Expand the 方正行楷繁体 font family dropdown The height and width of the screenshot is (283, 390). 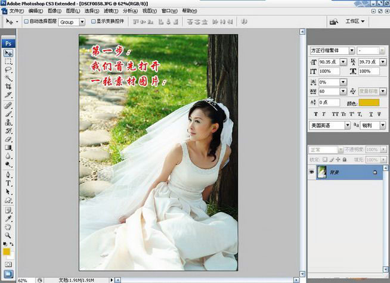[351, 51]
